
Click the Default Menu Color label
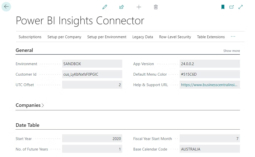pyautogui.click(x=150, y=74)
